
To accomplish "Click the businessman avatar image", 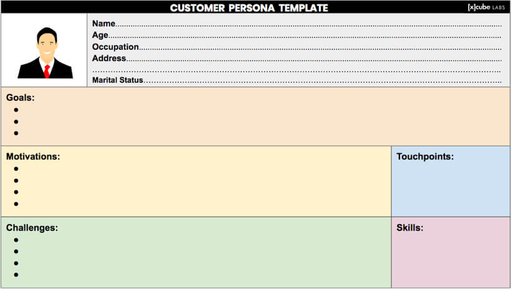I will [x=45, y=53].
